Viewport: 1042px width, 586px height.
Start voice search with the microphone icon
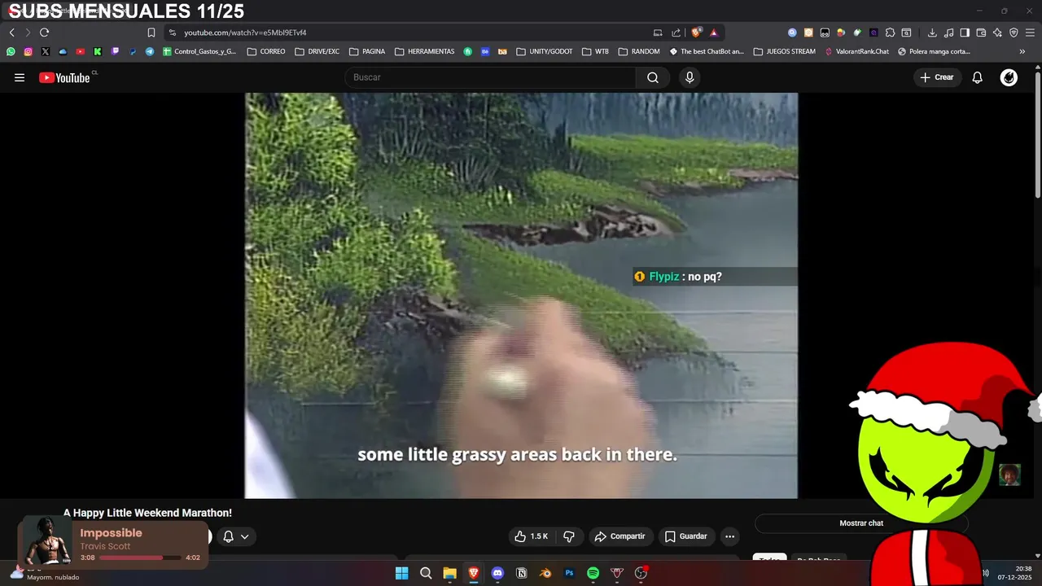[690, 77]
